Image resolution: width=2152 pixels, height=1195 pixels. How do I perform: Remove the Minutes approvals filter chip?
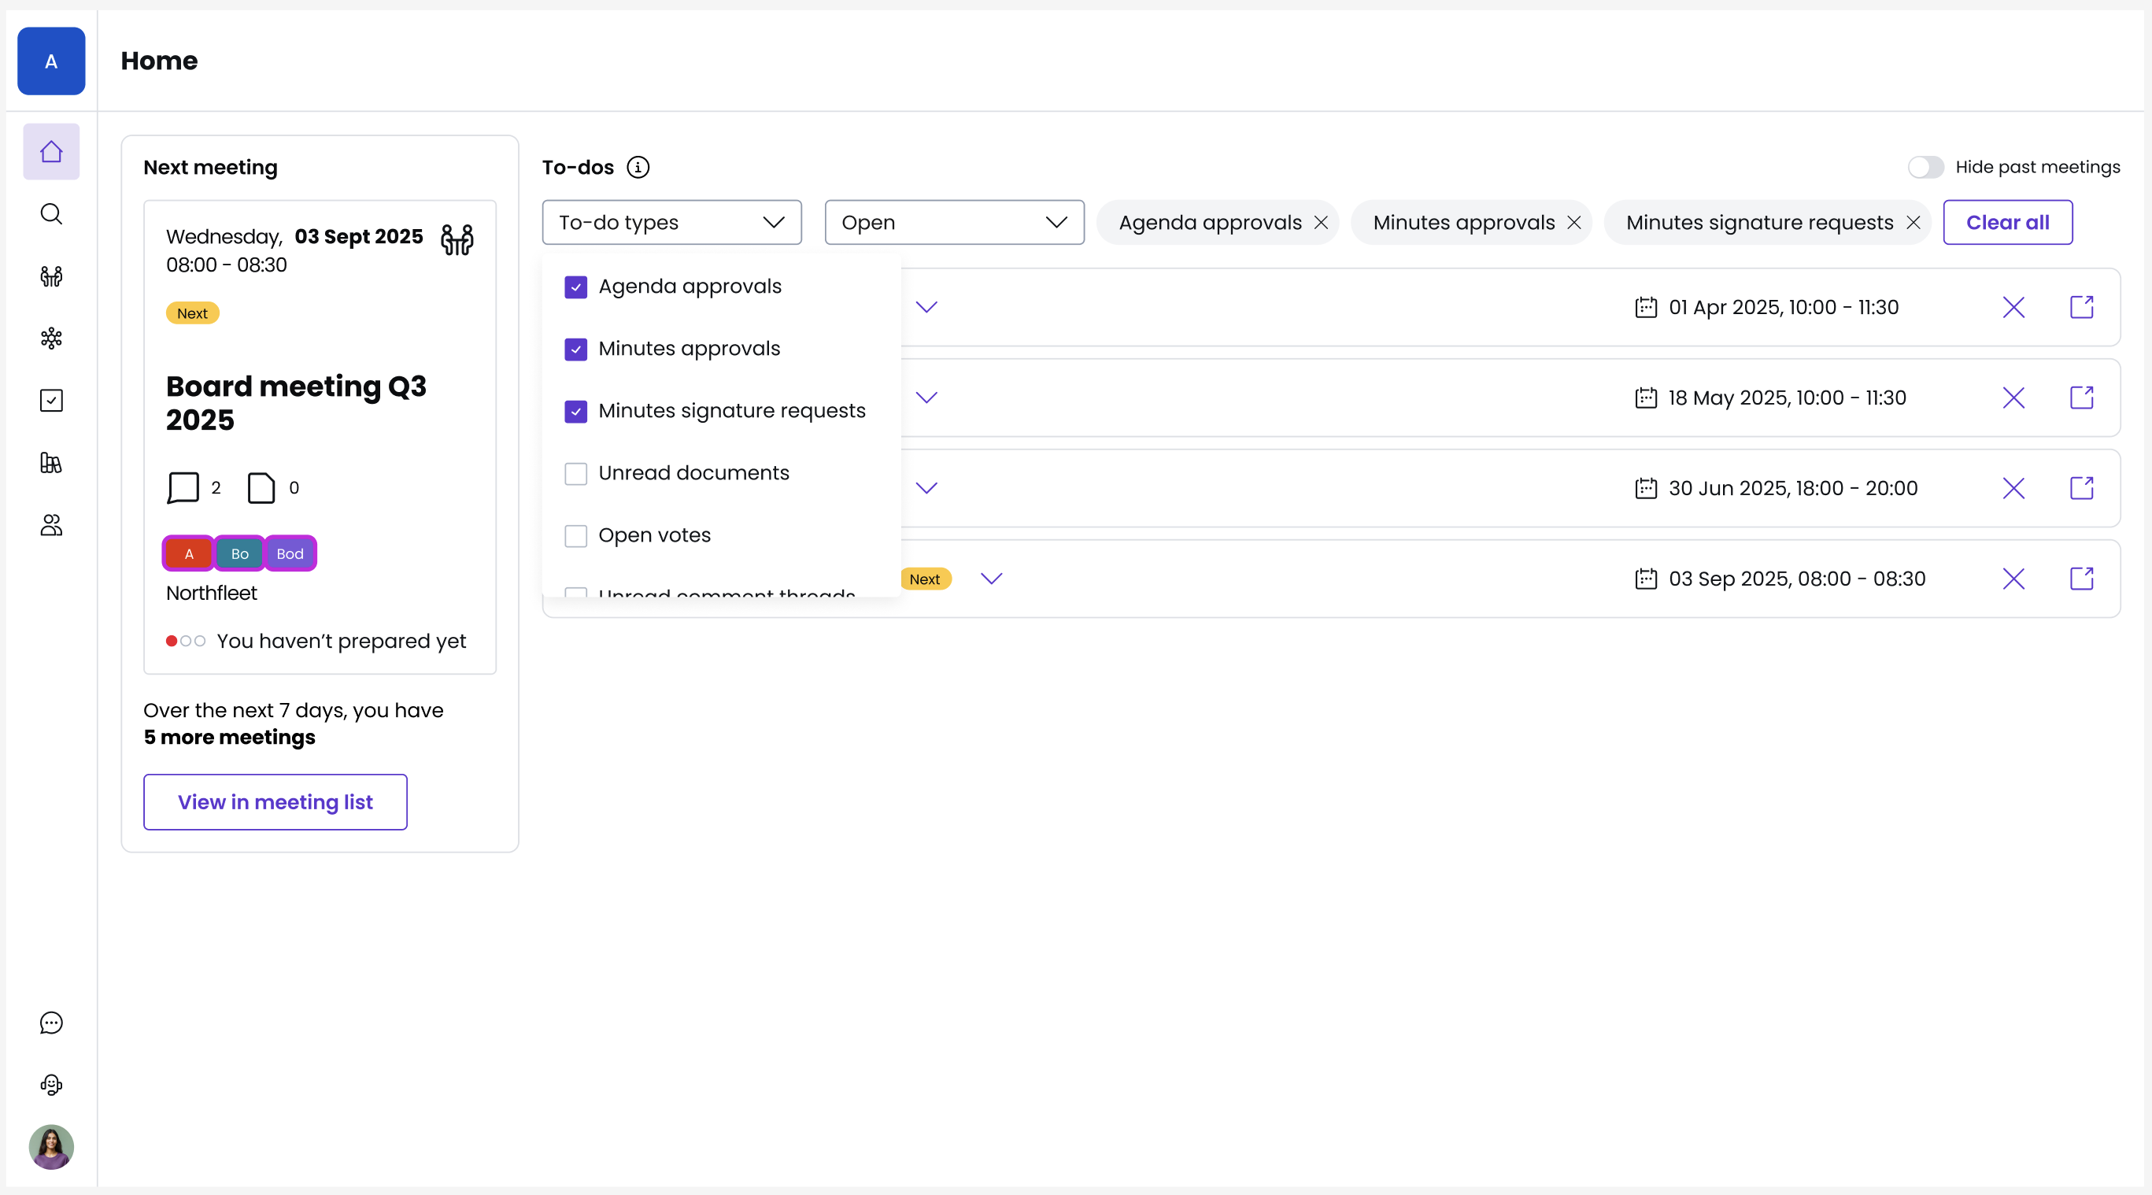tap(1574, 223)
